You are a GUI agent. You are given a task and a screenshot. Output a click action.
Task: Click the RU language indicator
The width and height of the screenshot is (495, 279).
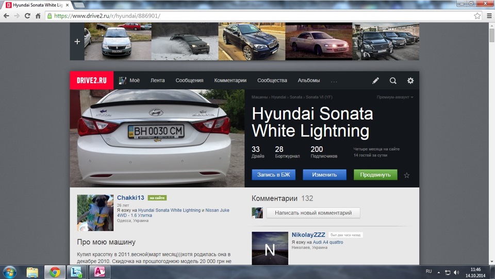click(x=428, y=271)
